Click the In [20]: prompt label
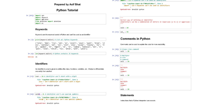214x107 pixels. (116, 66)
